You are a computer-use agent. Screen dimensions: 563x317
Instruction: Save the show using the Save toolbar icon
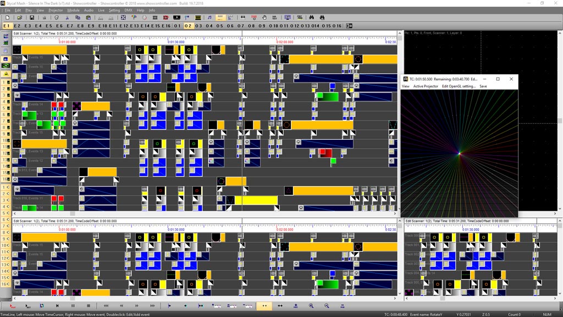pyautogui.click(x=32, y=18)
